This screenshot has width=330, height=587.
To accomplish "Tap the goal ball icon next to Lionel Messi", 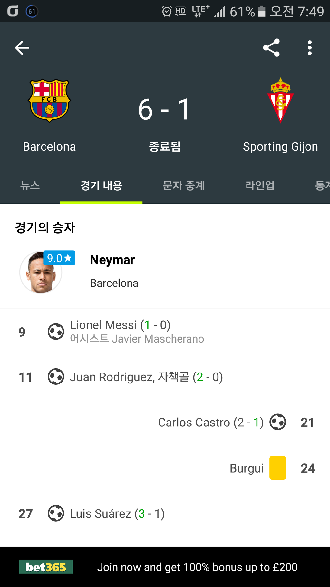I will (x=56, y=332).
